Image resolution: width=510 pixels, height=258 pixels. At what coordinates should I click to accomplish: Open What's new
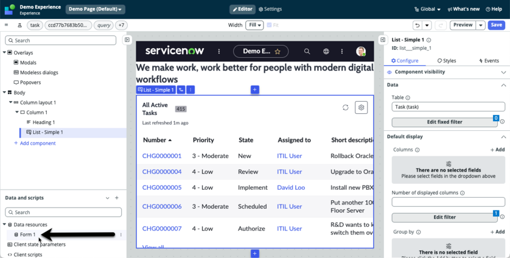point(464,9)
